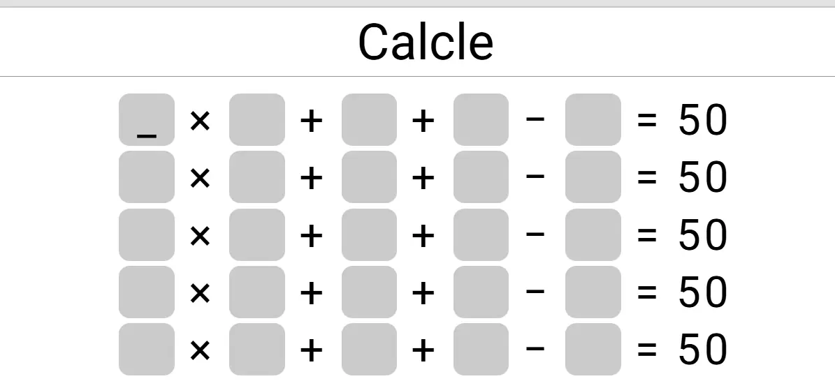
Task: Select third-row box right after the minus sign
Action: [x=593, y=234]
